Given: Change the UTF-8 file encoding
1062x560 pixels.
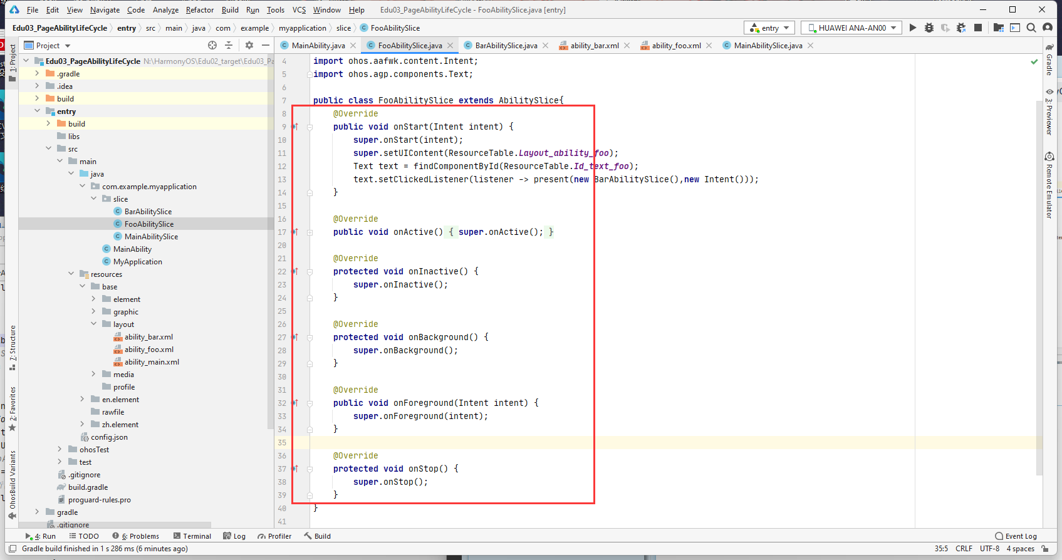Looking at the screenshot, I should click(989, 549).
